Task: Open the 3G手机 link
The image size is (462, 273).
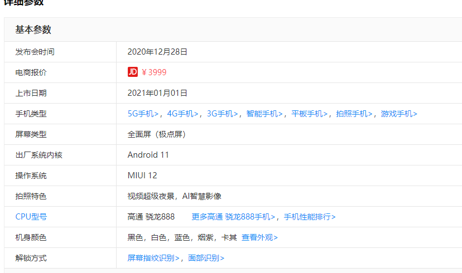Action: [223, 114]
